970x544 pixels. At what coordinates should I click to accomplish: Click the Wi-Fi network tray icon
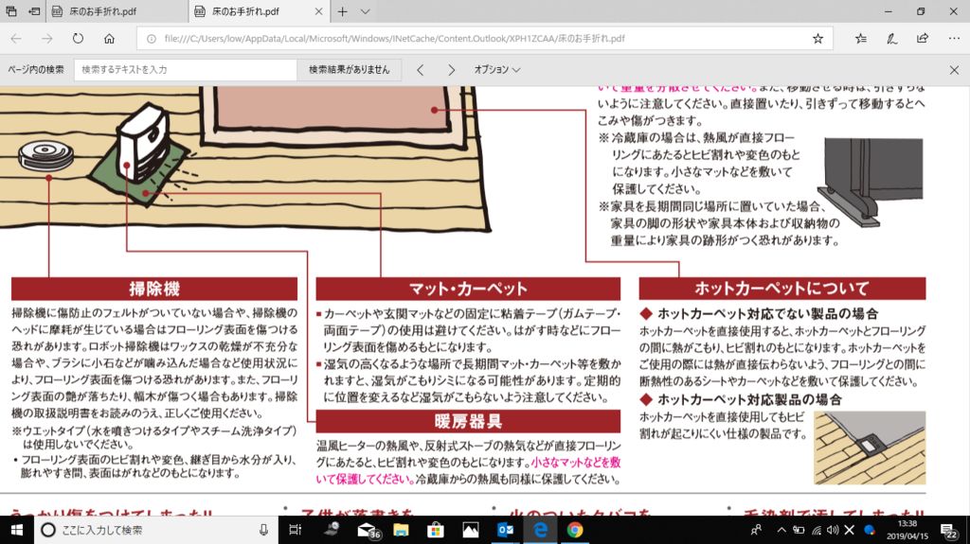[817, 530]
